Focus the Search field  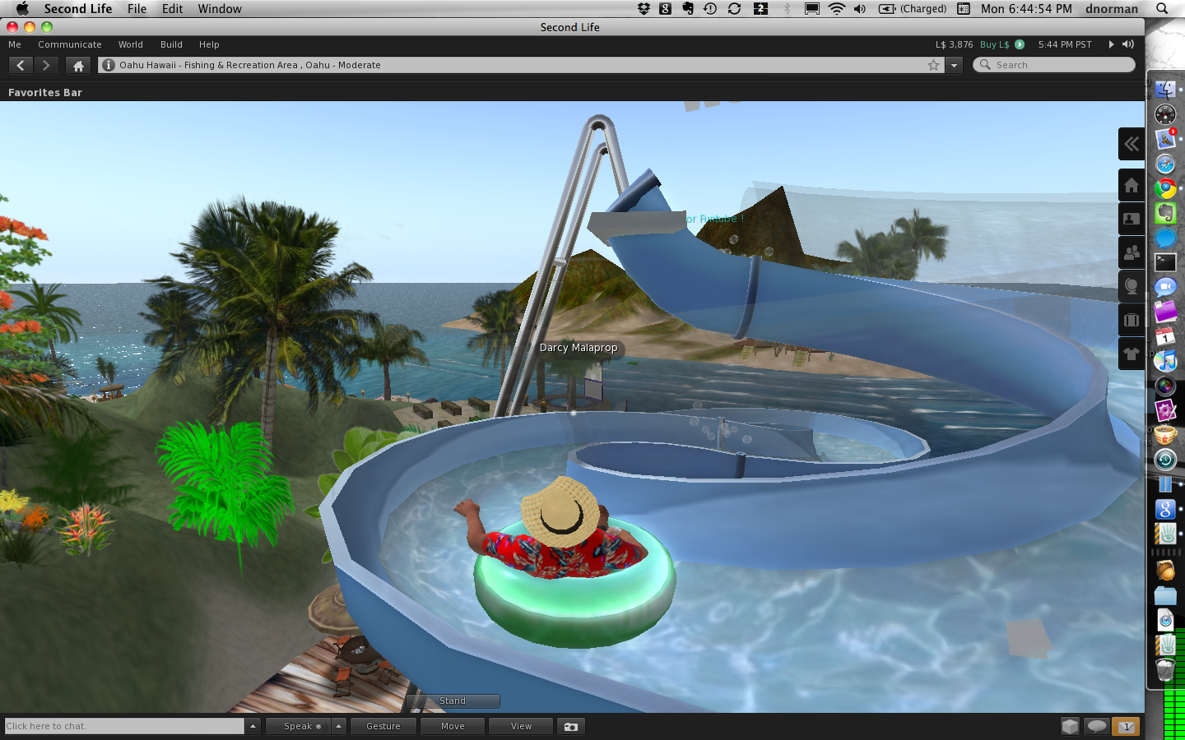(x=1054, y=65)
